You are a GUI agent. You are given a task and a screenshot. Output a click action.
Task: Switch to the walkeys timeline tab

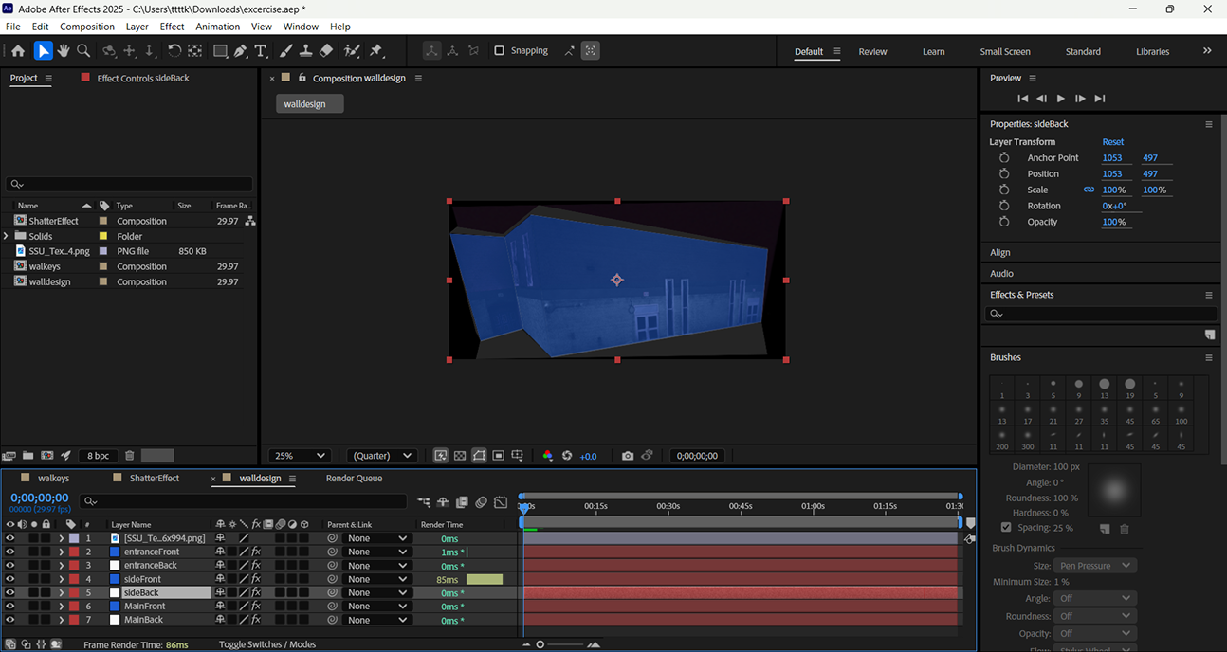point(53,478)
